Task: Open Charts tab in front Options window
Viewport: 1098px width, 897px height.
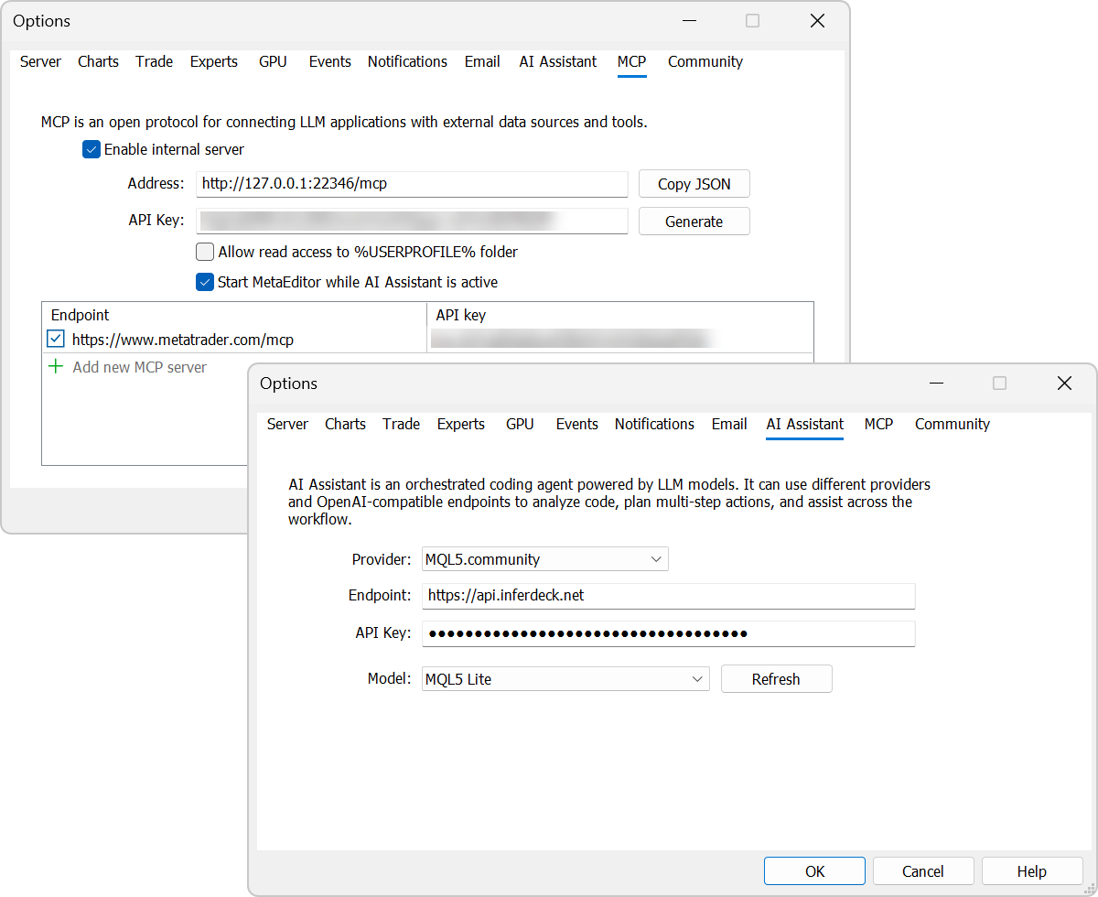Action: (x=345, y=424)
